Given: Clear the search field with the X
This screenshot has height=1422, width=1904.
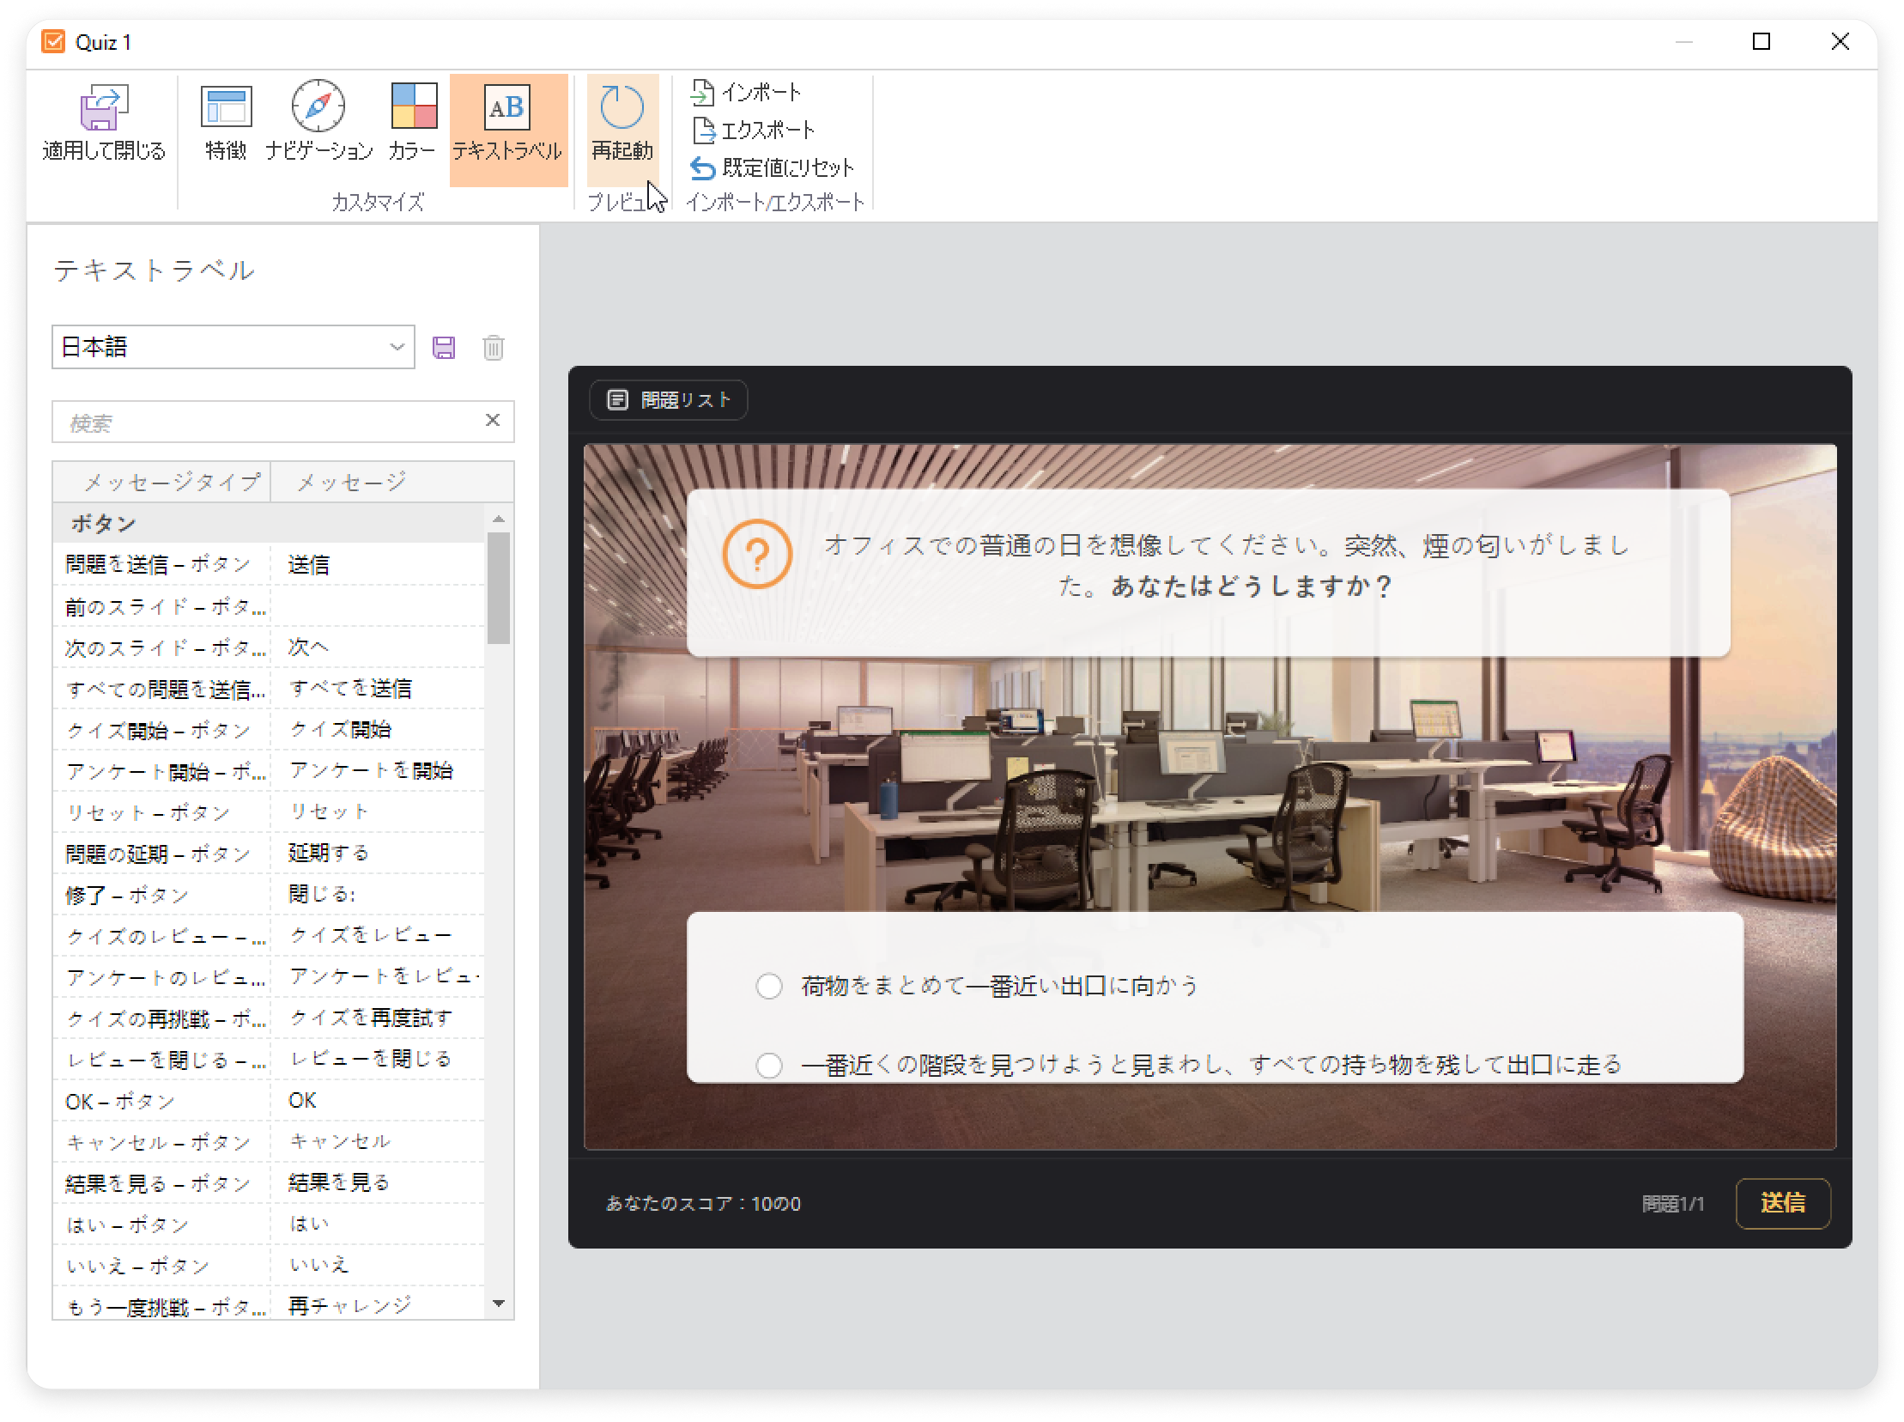Looking at the screenshot, I should [492, 420].
